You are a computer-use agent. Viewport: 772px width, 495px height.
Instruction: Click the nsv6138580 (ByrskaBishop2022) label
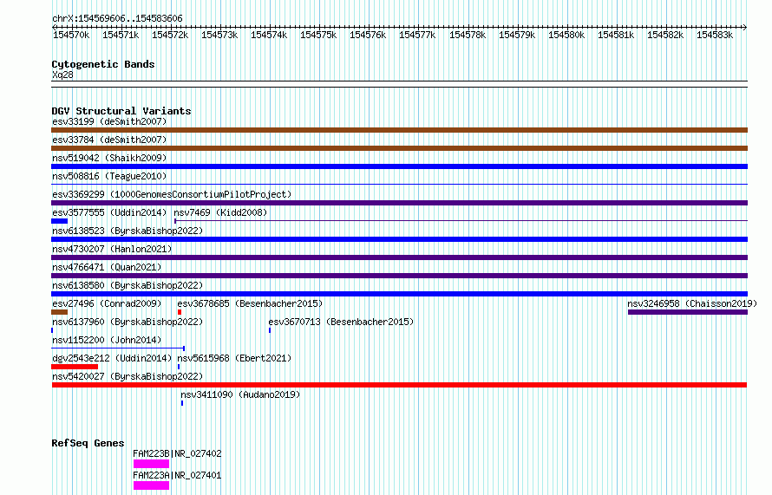pyautogui.click(x=128, y=285)
